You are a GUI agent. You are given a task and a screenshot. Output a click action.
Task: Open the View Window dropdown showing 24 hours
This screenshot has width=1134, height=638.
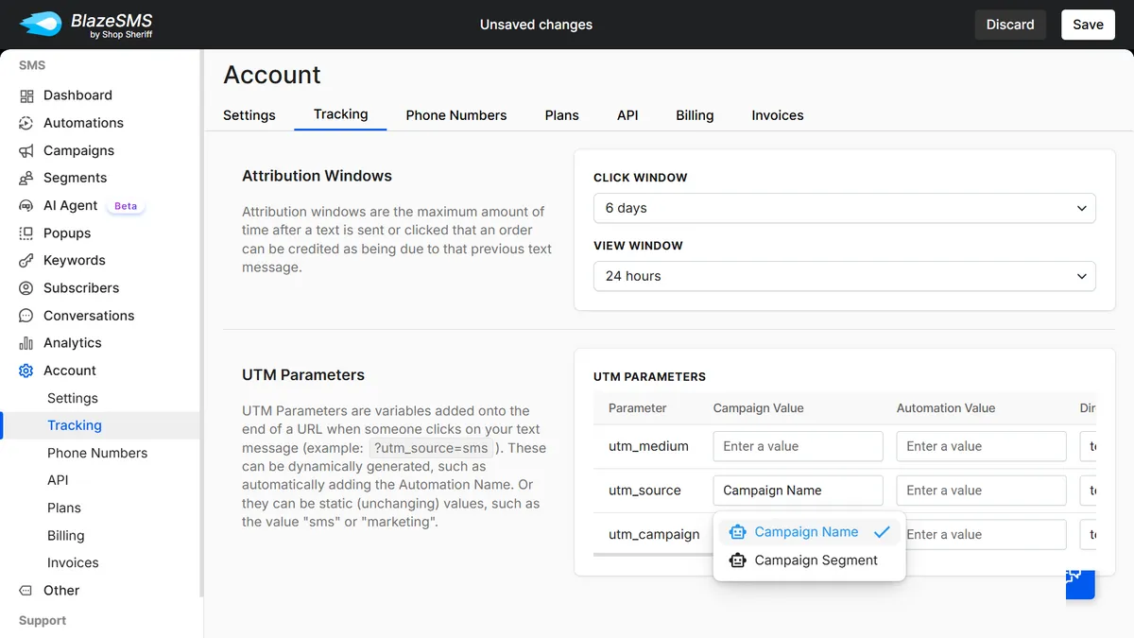coord(844,276)
